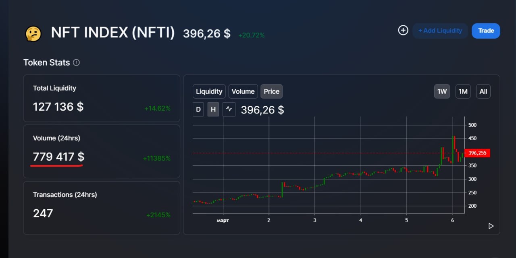The width and height of the screenshot is (516, 258).
Task: Click the chart price readout 396,26 $
Action: [x=262, y=110]
